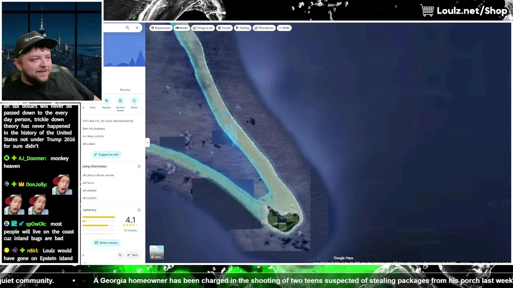Click Add hours
The width and height of the screenshot is (513, 288).
click(x=88, y=183)
